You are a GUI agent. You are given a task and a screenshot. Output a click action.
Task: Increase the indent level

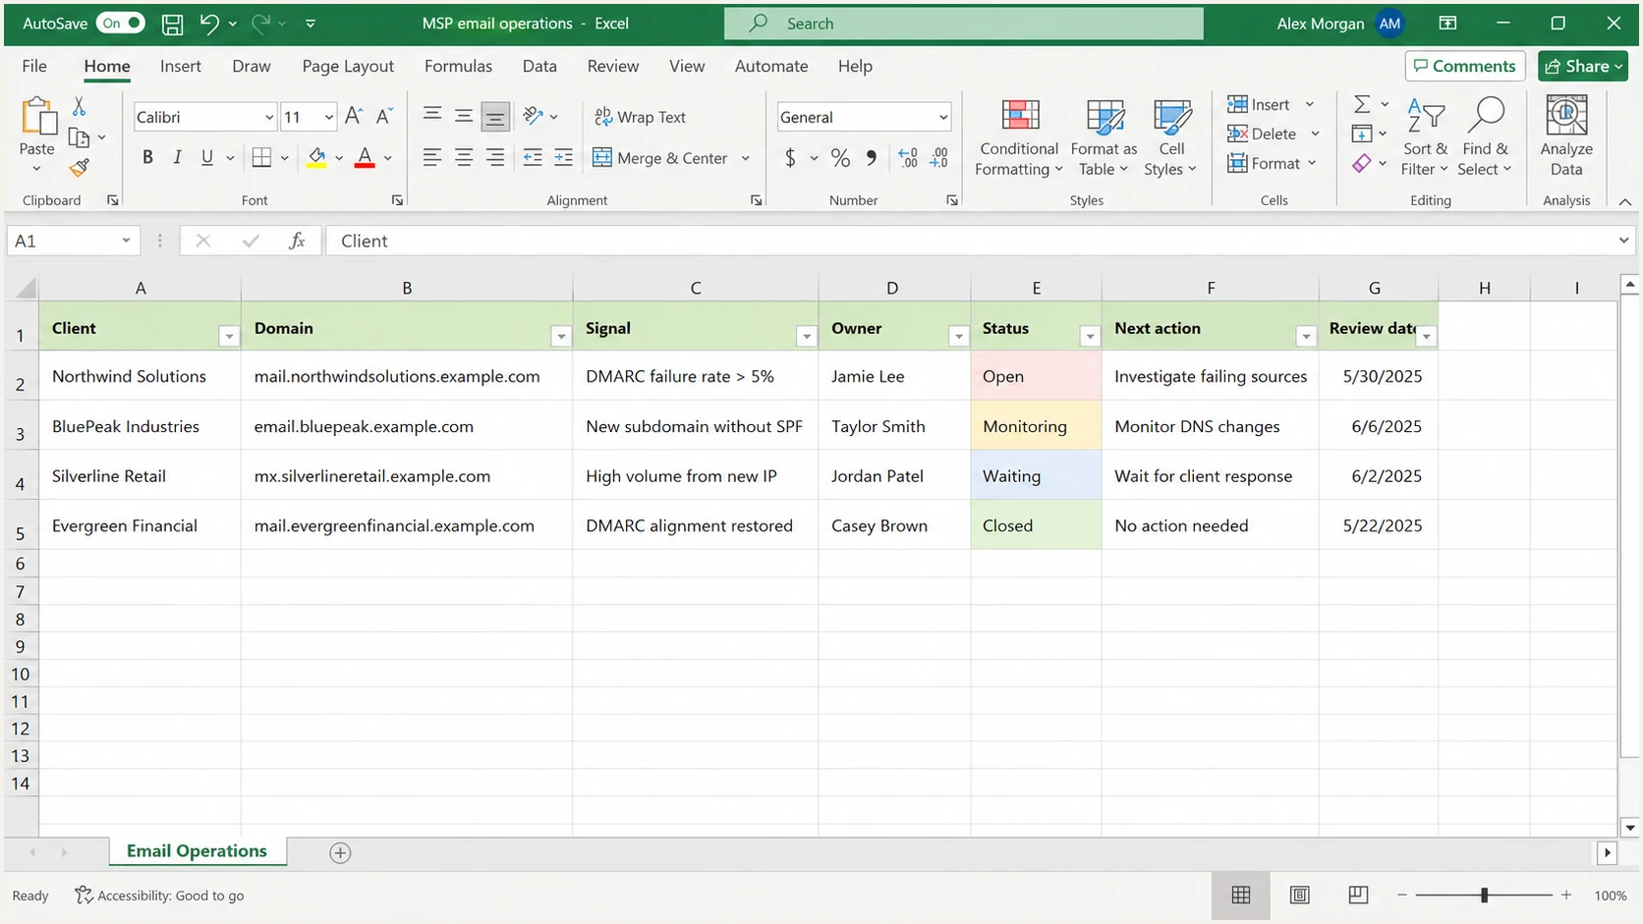coord(563,157)
